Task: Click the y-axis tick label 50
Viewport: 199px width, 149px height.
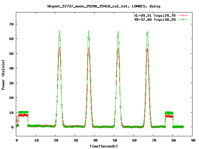Action: coord(12,54)
